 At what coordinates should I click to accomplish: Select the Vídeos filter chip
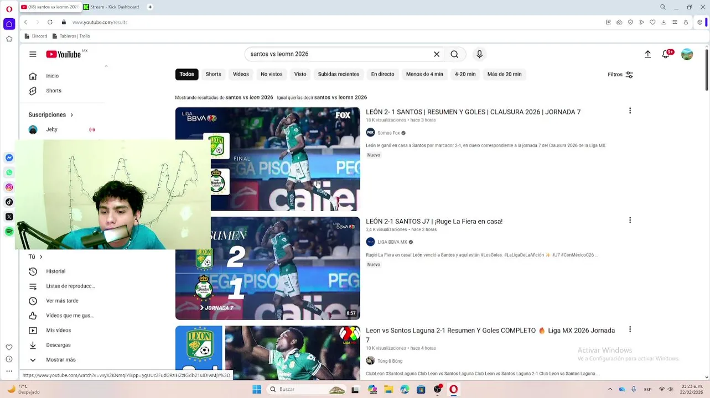(241, 74)
